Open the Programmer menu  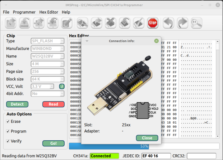(x=24, y=12)
